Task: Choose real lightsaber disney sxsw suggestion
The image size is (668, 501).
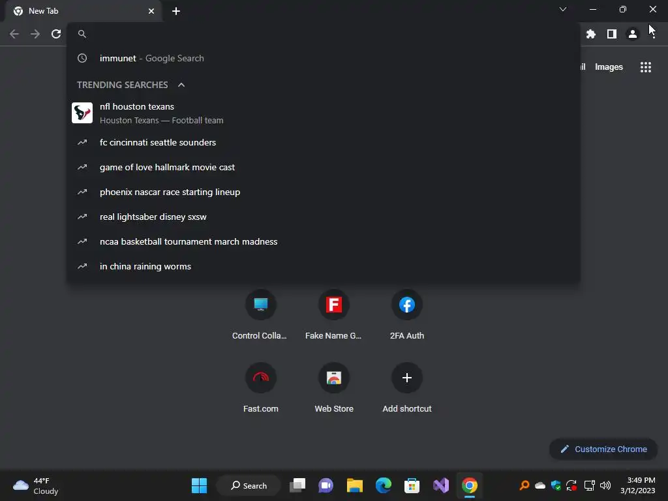Action: click(x=324, y=217)
